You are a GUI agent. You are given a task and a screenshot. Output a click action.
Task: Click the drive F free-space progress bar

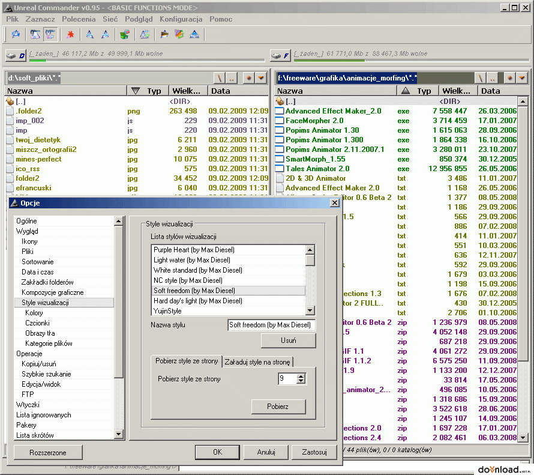click(412, 61)
